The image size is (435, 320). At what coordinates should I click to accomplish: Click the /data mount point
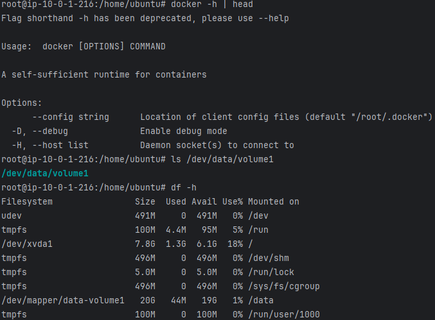[261, 301]
